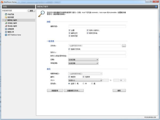Open 近期结果 in sidebar
The width and height of the screenshot is (160, 120).
coord(11,29)
